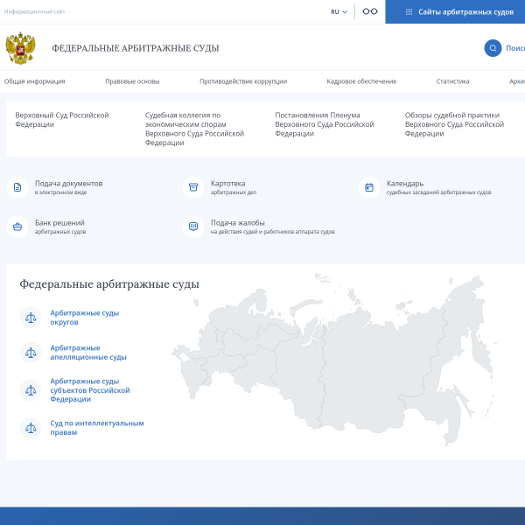Click scales icon next to Арбитражные суды округов
525x525 pixels.
(x=31, y=318)
